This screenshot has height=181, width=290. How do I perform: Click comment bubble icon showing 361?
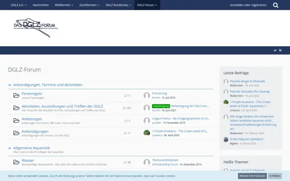[124, 108]
